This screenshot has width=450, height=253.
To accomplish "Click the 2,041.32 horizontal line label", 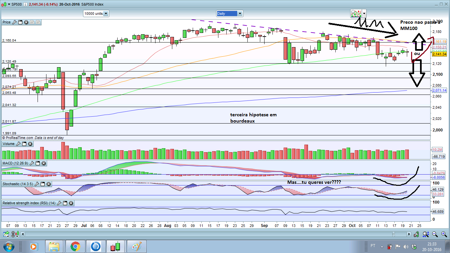I will coord(9,105).
